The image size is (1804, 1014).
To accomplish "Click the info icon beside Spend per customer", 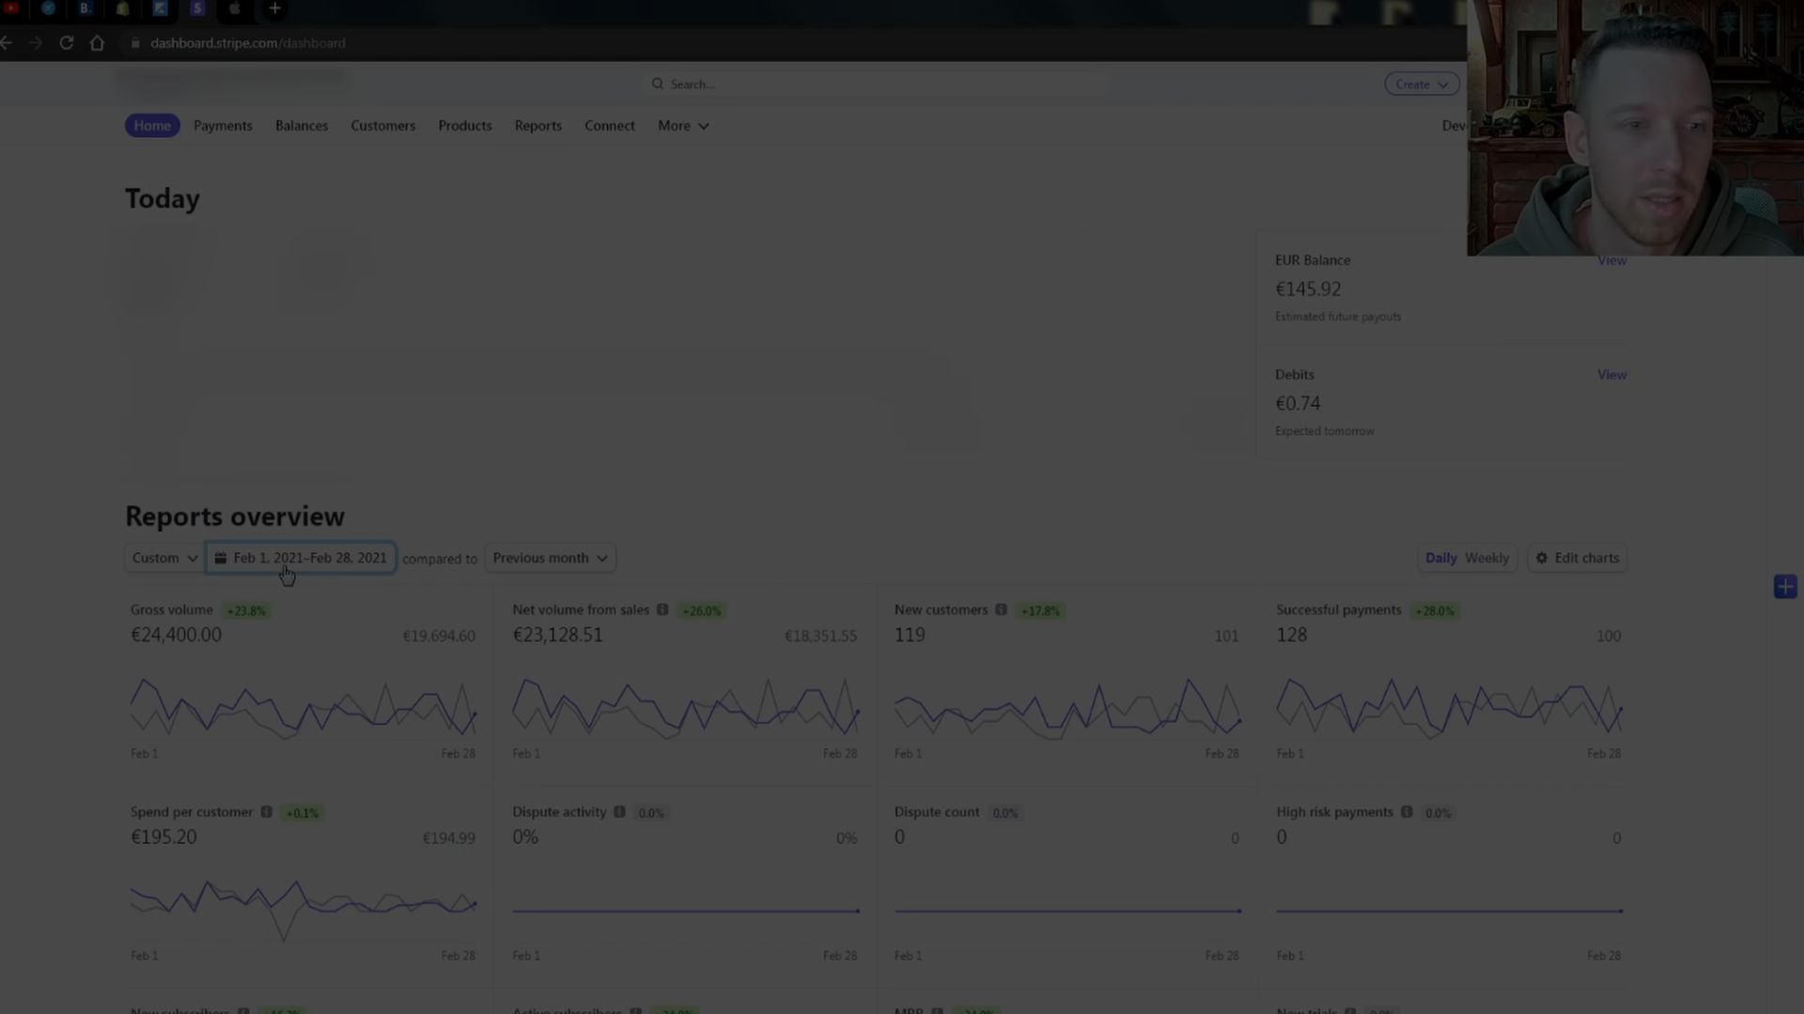I will click(267, 812).
